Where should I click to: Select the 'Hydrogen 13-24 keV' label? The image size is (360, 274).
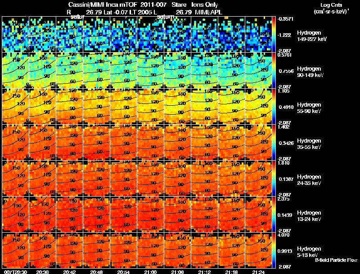309,216
